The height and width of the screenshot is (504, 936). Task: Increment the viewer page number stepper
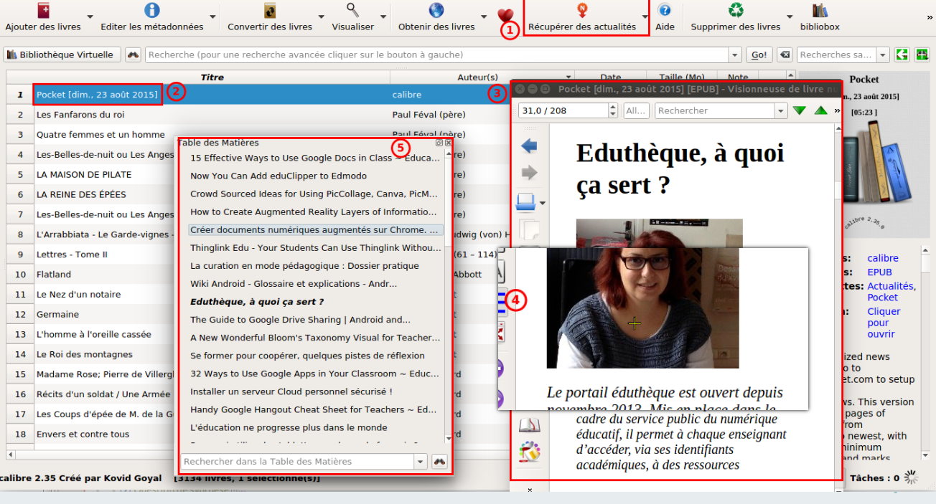pyautogui.click(x=612, y=107)
